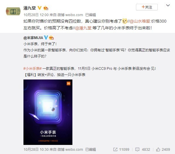Click the doge emoji in the post text
The image size is (175, 154).
tap(125, 21)
